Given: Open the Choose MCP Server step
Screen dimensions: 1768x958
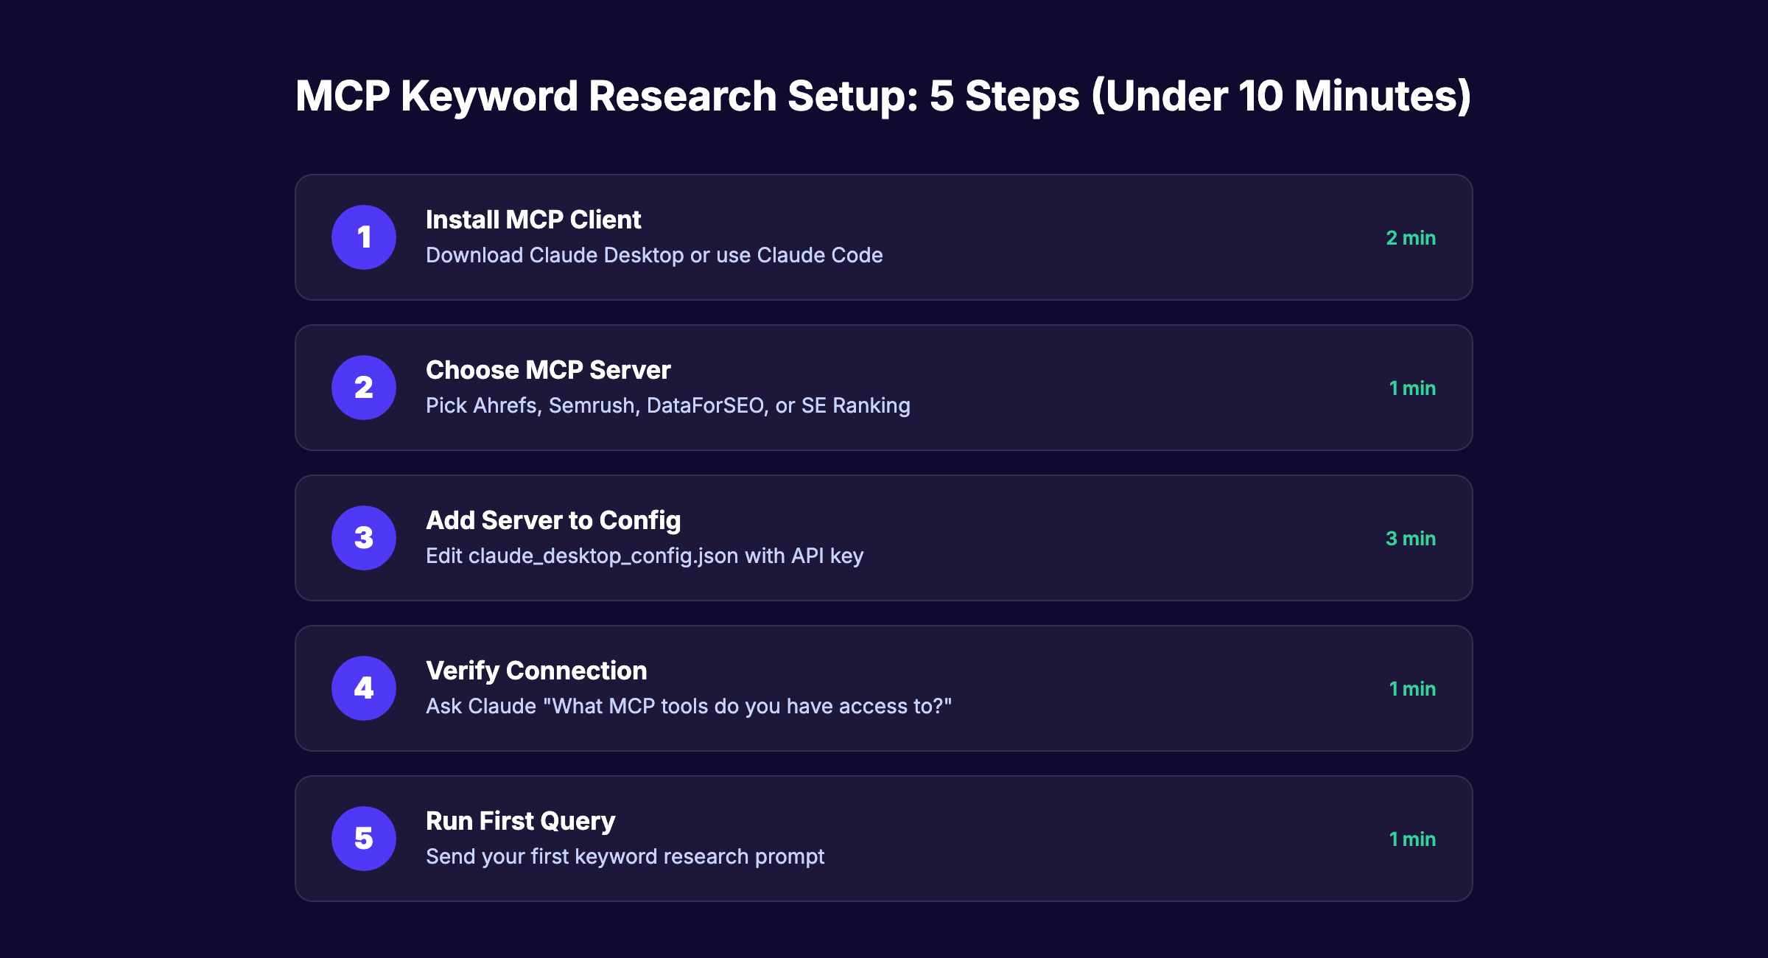Looking at the screenshot, I should point(548,369).
